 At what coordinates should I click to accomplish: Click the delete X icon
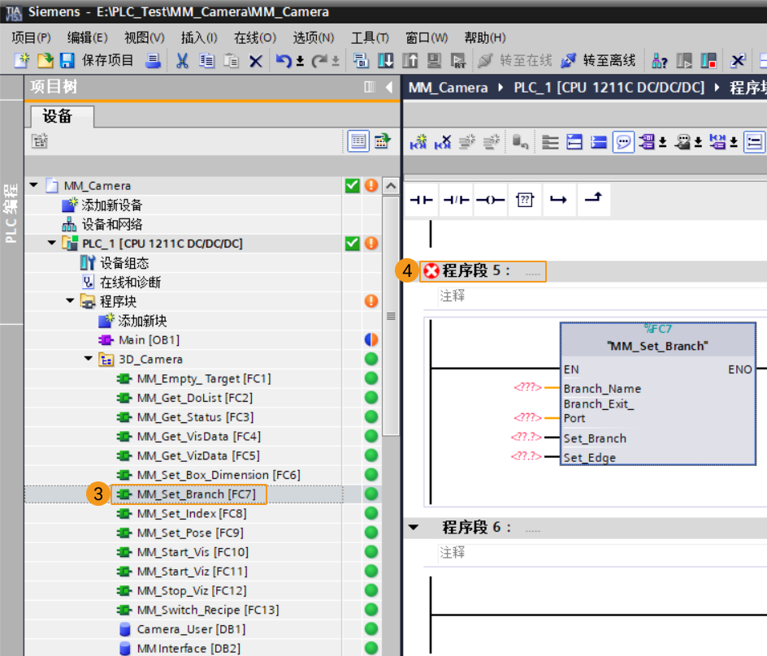click(255, 61)
